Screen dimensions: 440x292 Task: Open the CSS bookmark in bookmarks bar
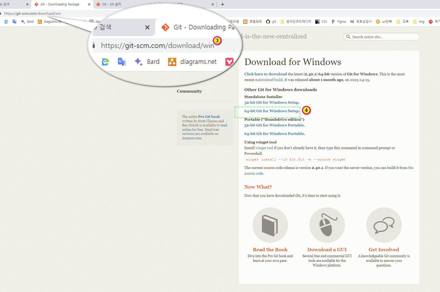click(321, 22)
